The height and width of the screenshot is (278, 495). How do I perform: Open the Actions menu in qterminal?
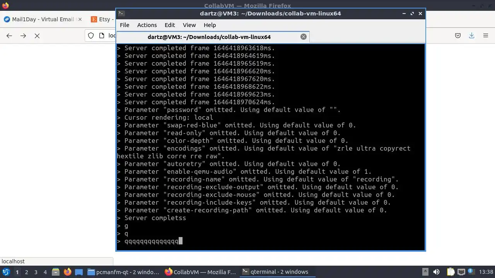(x=147, y=25)
